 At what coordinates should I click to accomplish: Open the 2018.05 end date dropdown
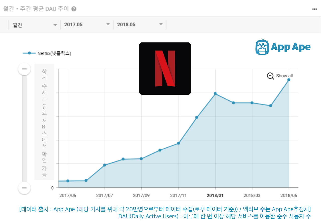click(x=140, y=25)
